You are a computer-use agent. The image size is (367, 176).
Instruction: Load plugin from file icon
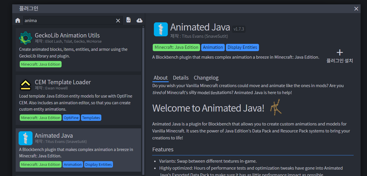[129, 20]
